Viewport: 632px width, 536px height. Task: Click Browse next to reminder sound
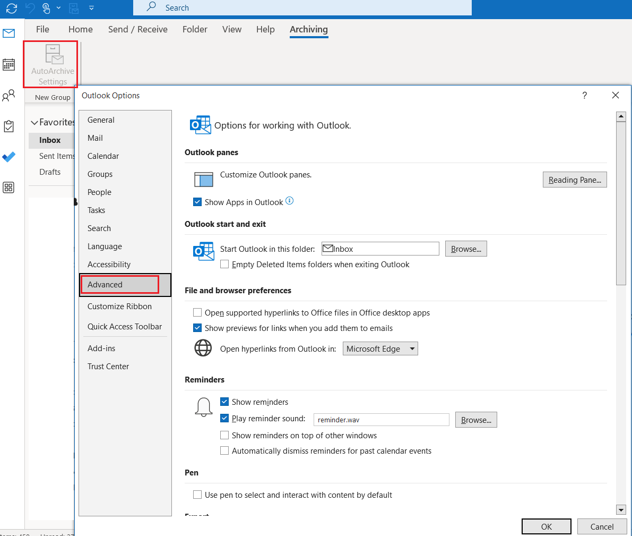click(475, 420)
